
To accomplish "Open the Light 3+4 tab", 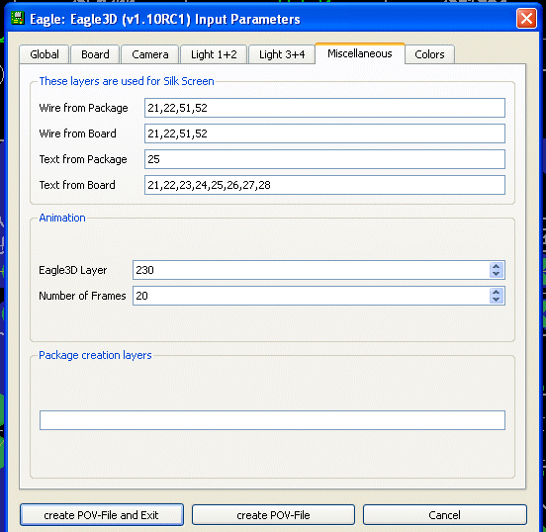I will coord(282,54).
